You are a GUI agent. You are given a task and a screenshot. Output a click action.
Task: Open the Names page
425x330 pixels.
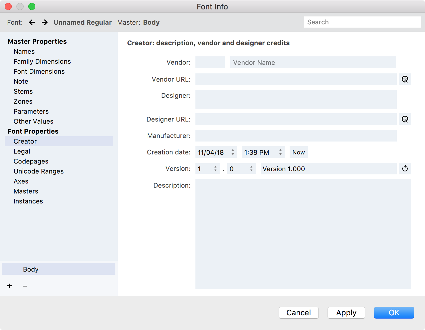pos(24,51)
